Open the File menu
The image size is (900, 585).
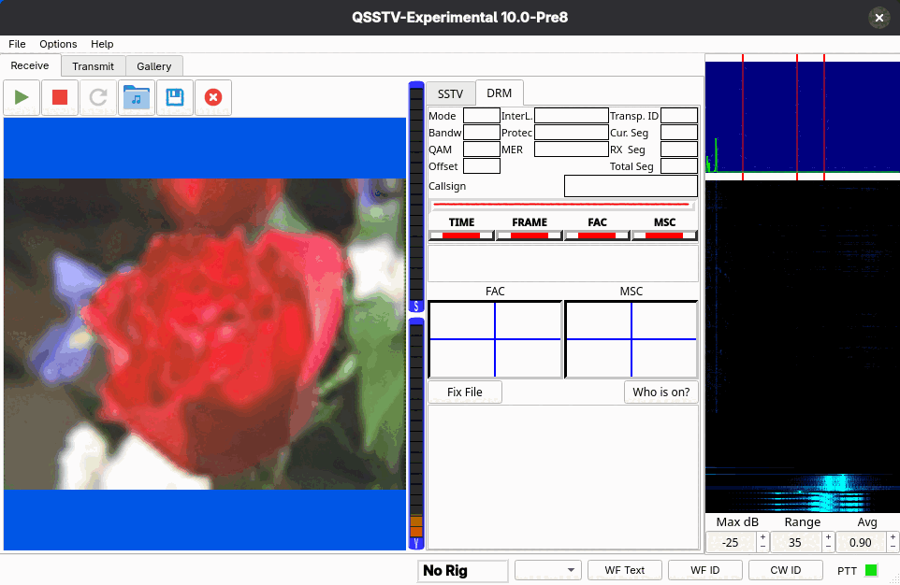[17, 44]
